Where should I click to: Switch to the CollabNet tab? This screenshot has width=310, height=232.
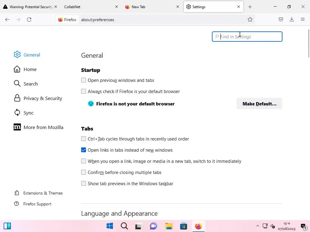tap(89, 7)
